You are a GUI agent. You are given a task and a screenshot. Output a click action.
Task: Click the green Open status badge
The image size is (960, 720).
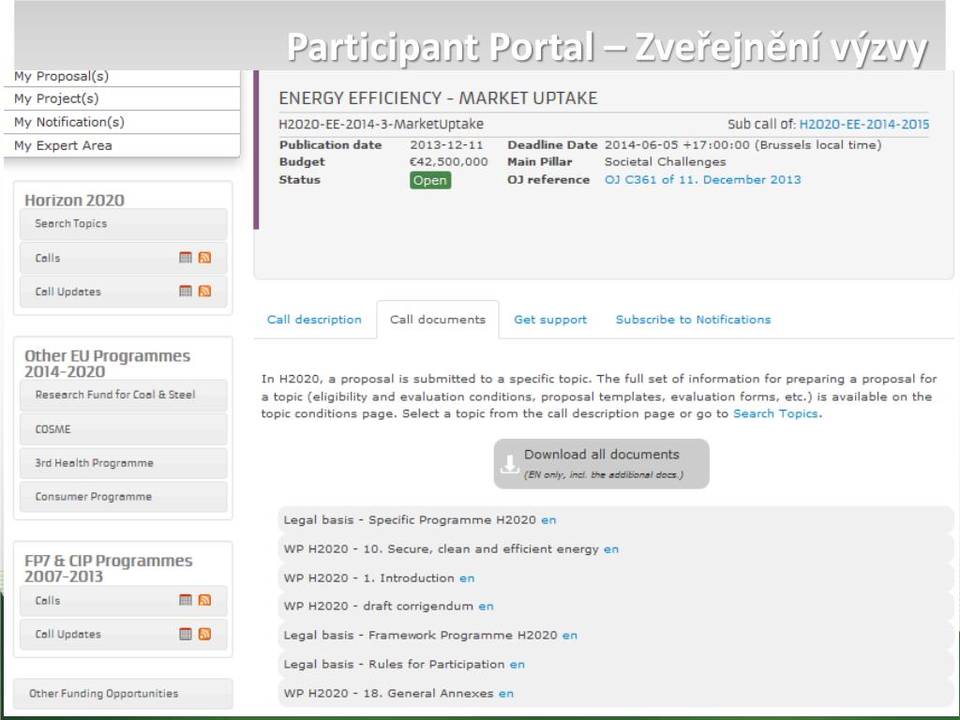[430, 180]
